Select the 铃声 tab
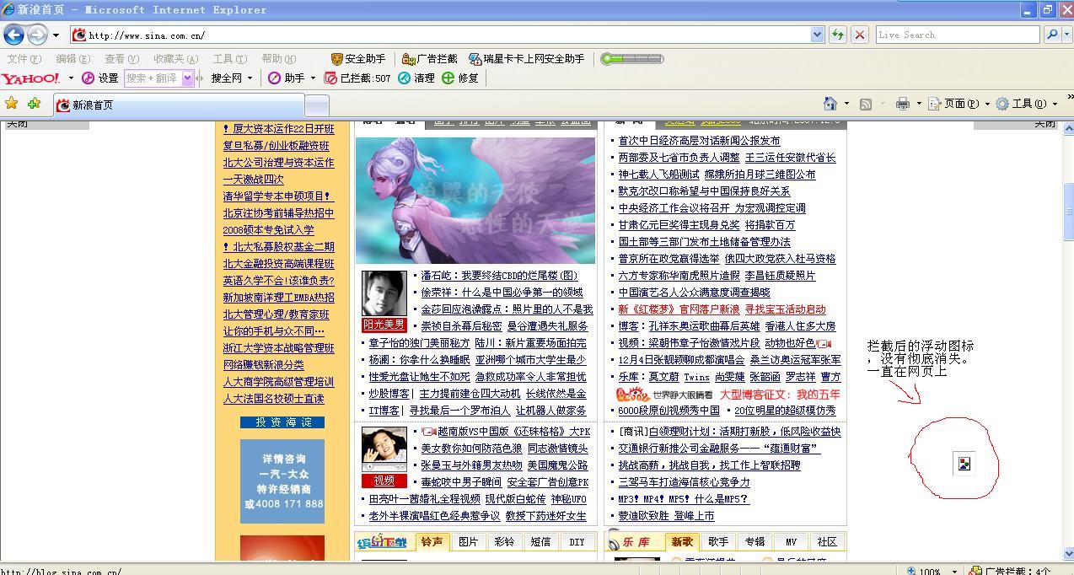The width and height of the screenshot is (1074, 575). click(432, 541)
